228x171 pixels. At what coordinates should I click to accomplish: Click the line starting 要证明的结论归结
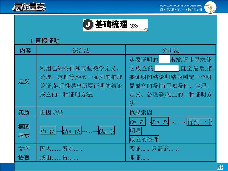click(170, 77)
